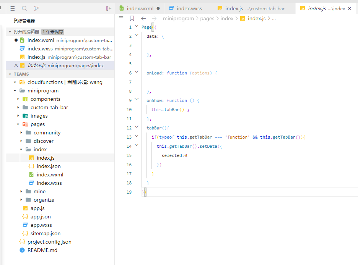The height and width of the screenshot is (265, 358).
Task: Expand the community folder
Action: (x=21, y=132)
